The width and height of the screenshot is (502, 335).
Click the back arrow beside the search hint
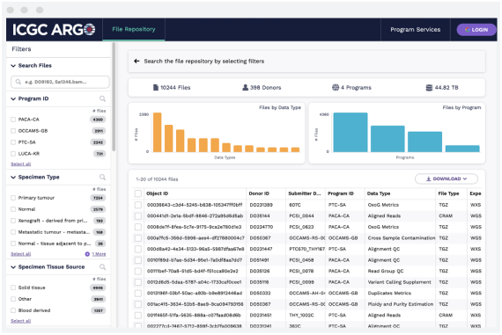pyautogui.click(x=137, y=61)
